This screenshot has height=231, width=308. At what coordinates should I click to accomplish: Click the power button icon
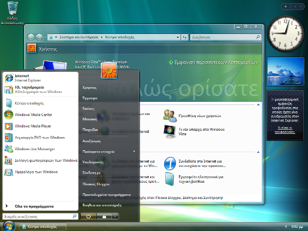coord(88,216)
